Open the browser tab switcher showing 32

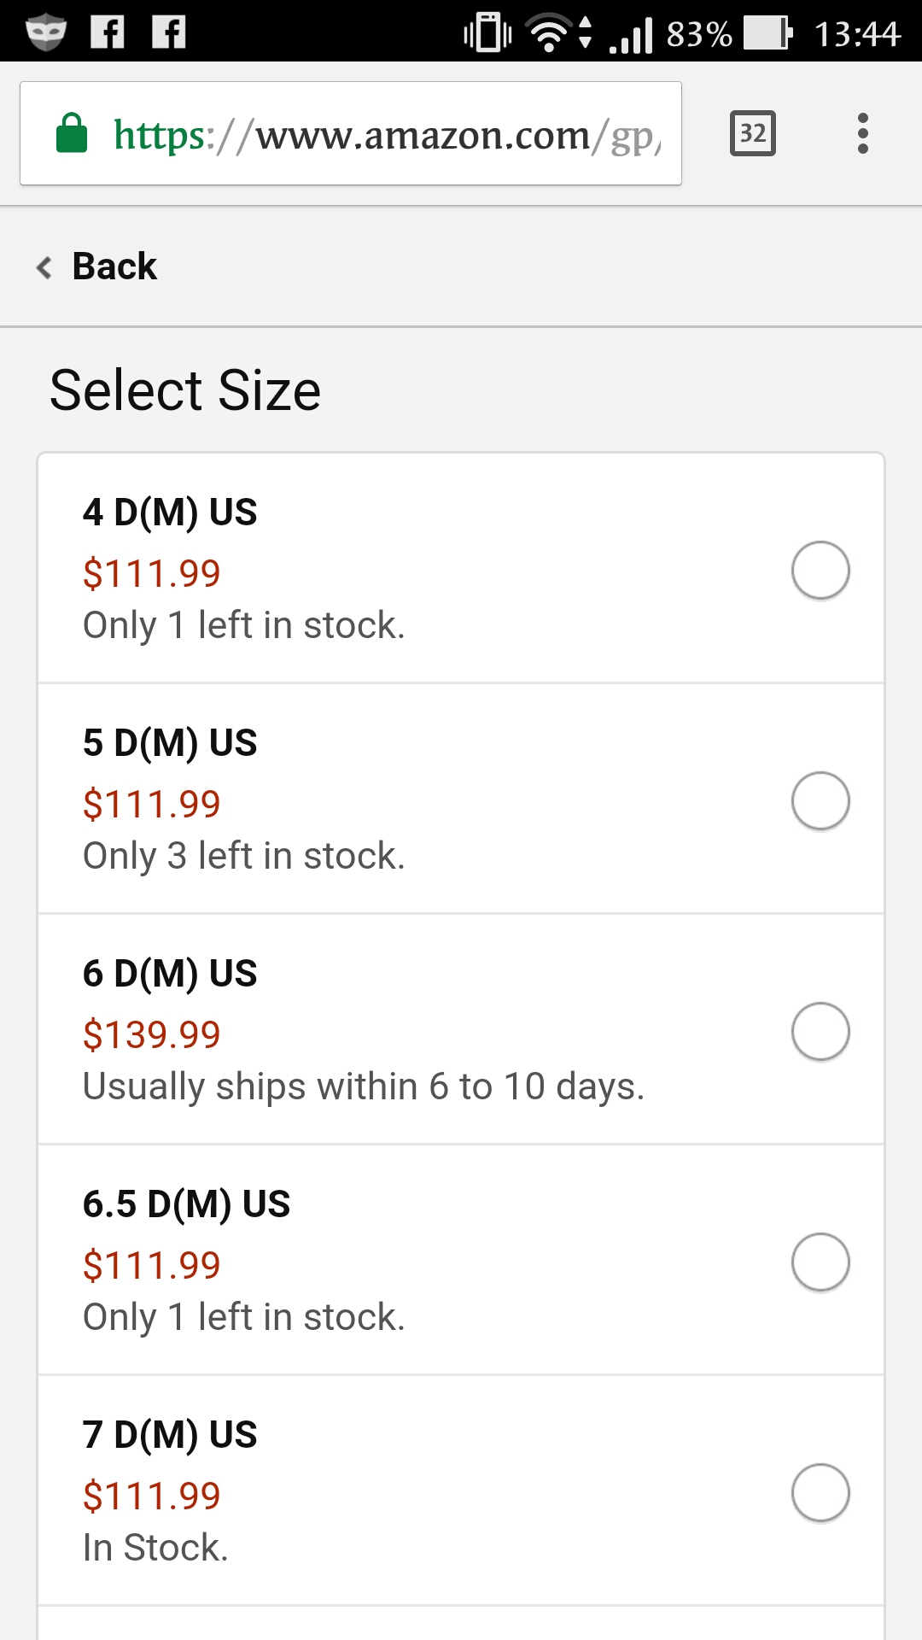click(x=752, y=133)
